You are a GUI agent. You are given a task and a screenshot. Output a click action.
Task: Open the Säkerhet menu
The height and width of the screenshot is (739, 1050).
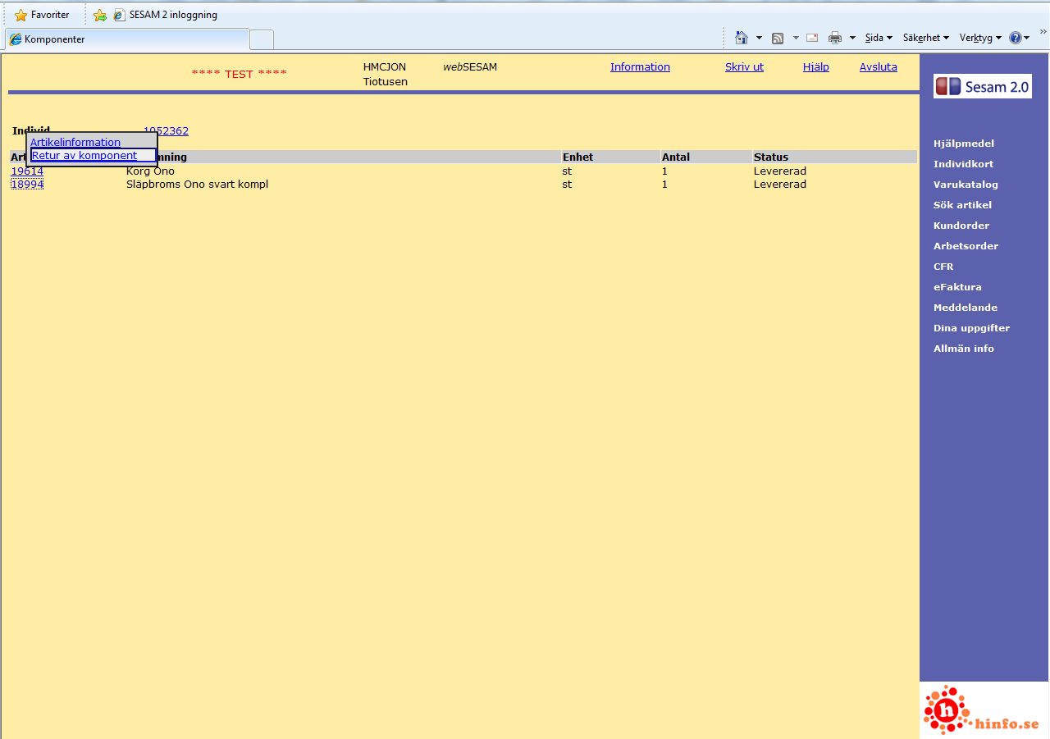[926, 38]
